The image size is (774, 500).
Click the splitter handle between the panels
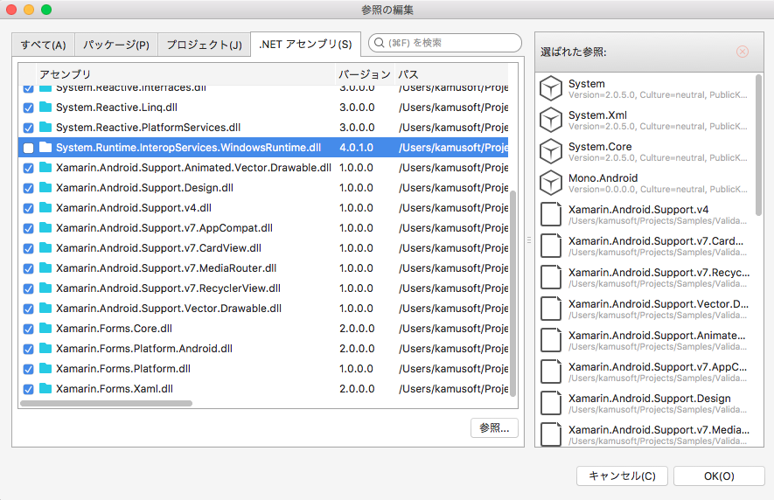click(528, 240)
